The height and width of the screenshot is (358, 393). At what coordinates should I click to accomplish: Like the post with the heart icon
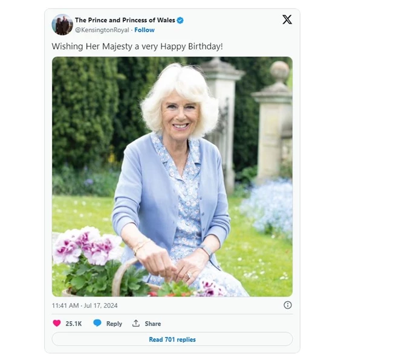(57, 323)
